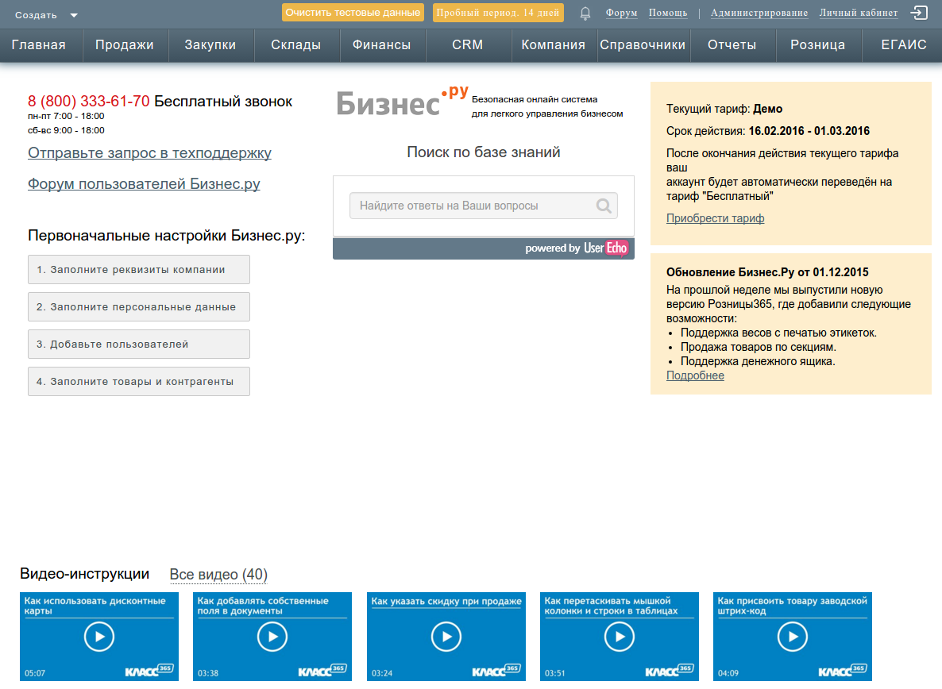Play the custom document fields video
Viewport: 942px width, 689px height.
[272, 637]
